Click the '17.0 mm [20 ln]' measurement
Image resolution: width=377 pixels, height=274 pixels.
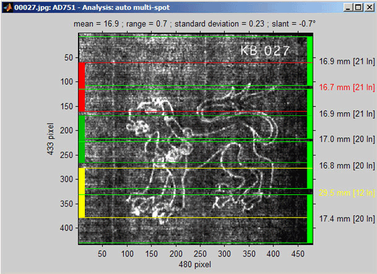click(347, 139)
